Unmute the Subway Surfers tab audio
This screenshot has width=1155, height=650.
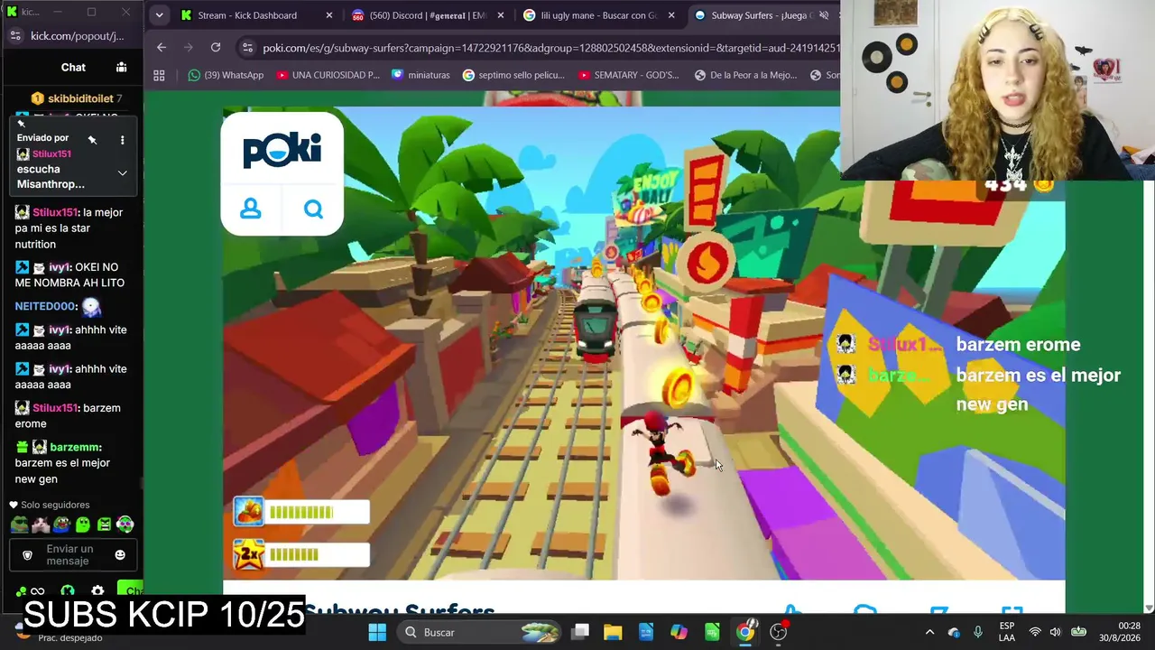(x=824, y=15)
